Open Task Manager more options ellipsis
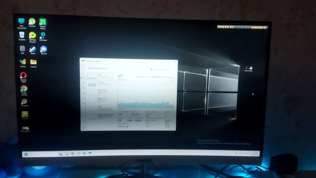This screenshot has height=178, width=316. tap(174, 69)
